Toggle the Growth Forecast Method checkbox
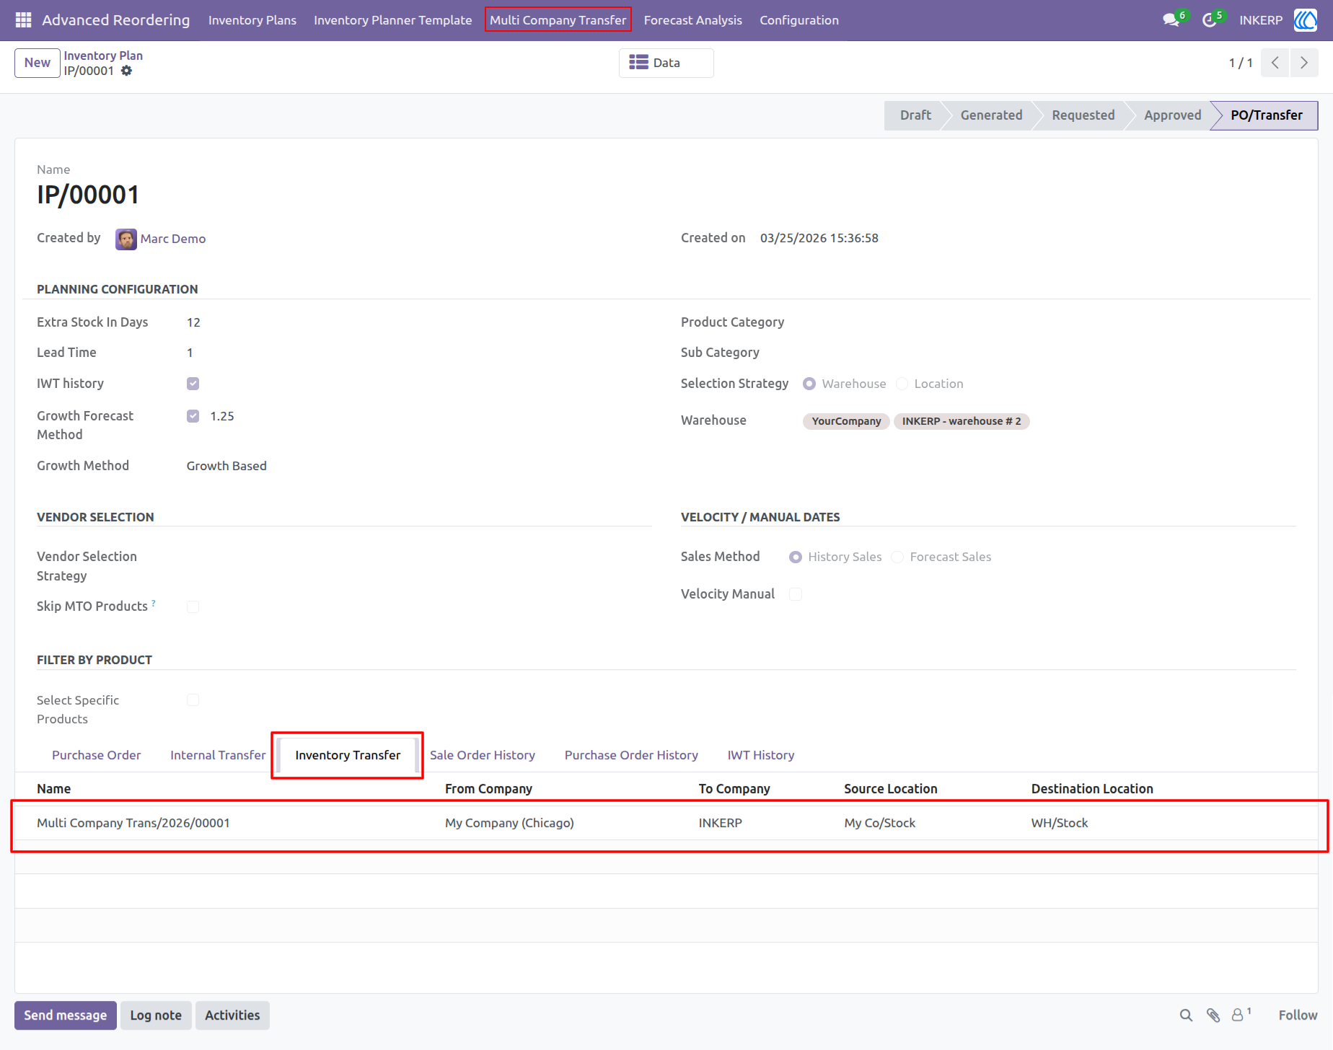Image resolution: width=1333 pixels, height=1050 pixels. pos(193,416)
